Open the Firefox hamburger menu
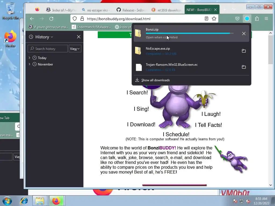Viewport: 275px width, 206px height. click(x=266, y=19)
